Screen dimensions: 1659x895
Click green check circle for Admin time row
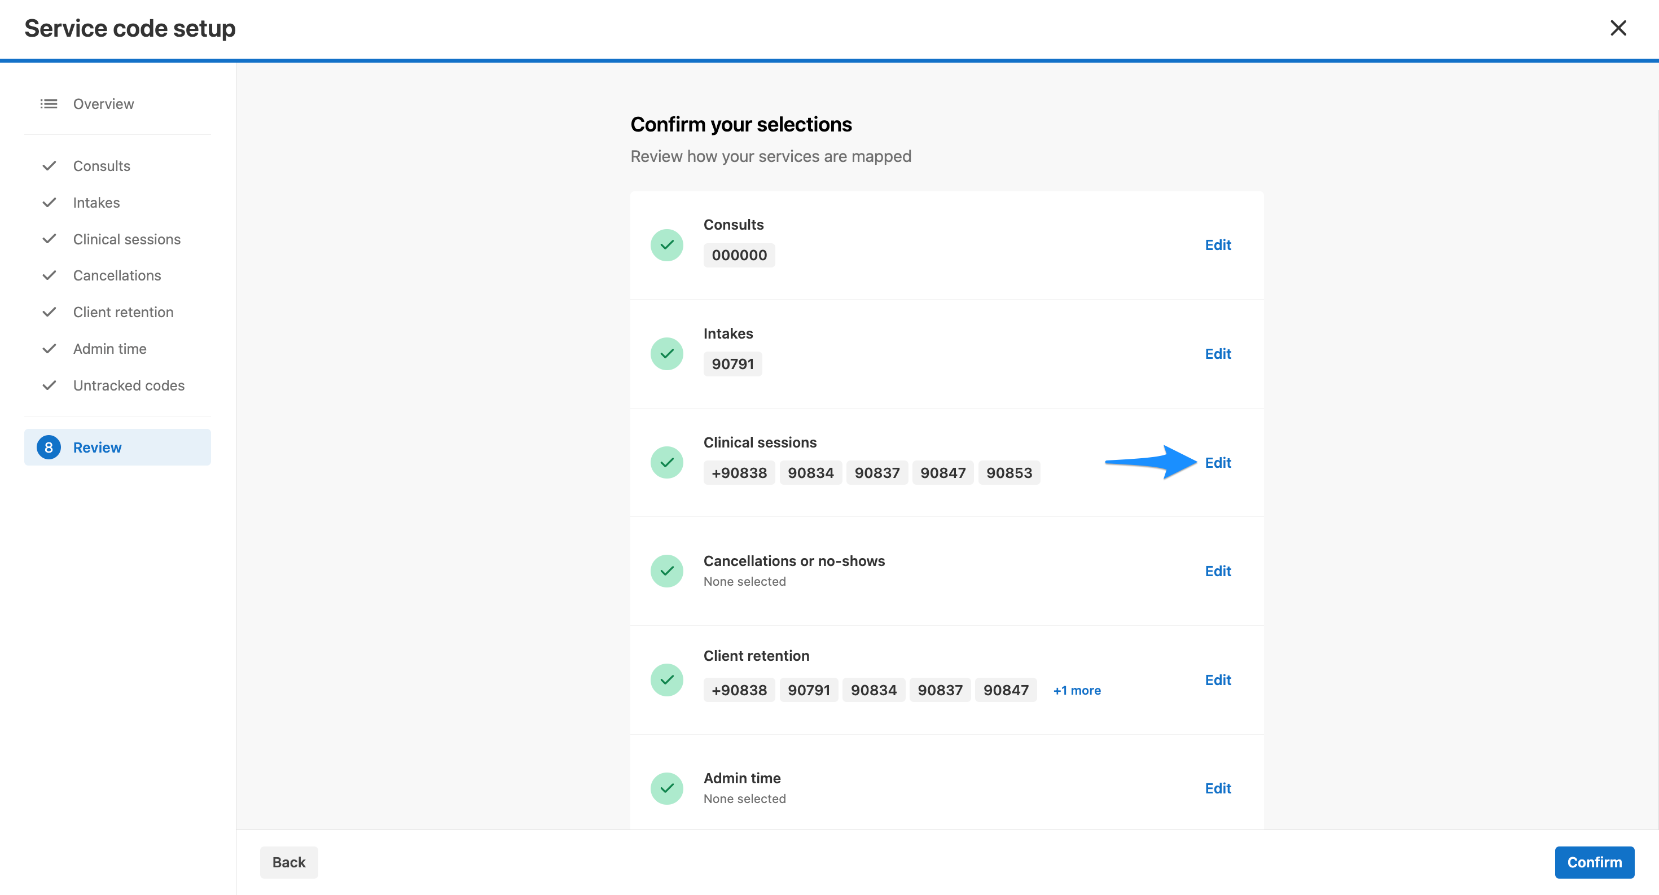coord(666,788)
